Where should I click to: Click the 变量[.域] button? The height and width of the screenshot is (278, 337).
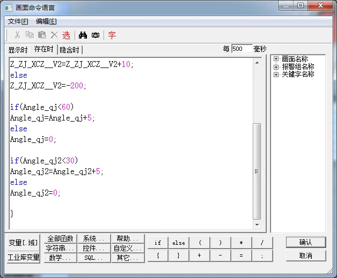point(24,243)
